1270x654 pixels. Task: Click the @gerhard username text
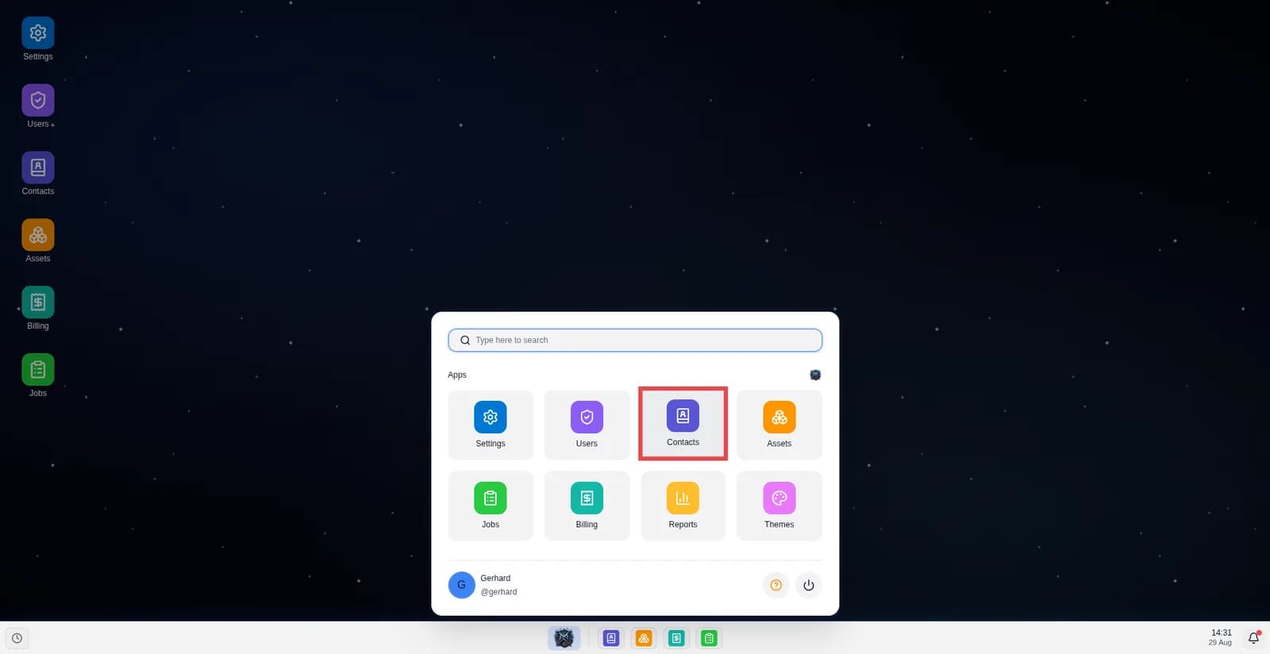tap(498, 592)
